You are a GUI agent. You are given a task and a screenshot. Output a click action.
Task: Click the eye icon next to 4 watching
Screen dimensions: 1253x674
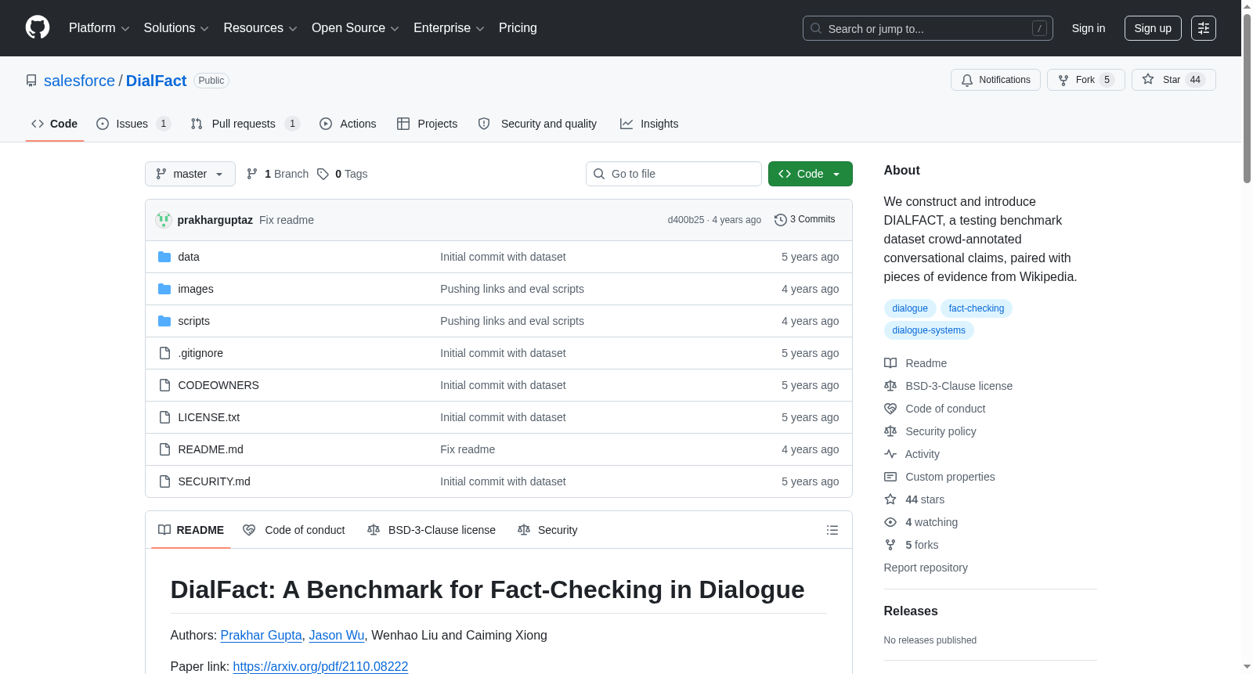(x=890, y=522)
